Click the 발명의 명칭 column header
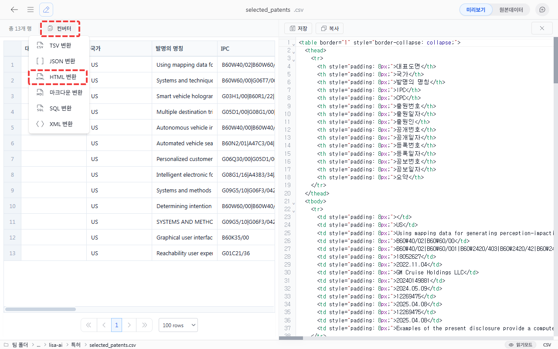The image size is (558, 349). click(184, 48)
